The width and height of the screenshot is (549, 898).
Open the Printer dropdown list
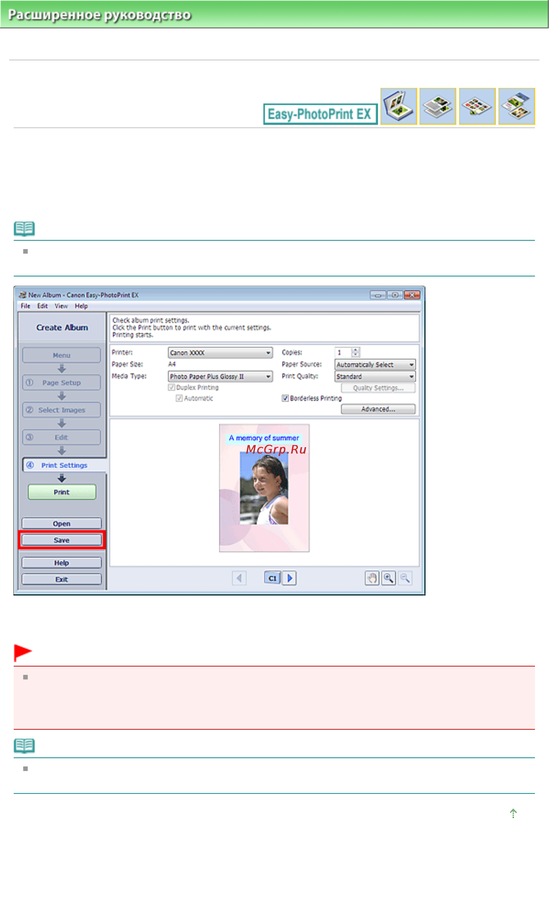220,353
